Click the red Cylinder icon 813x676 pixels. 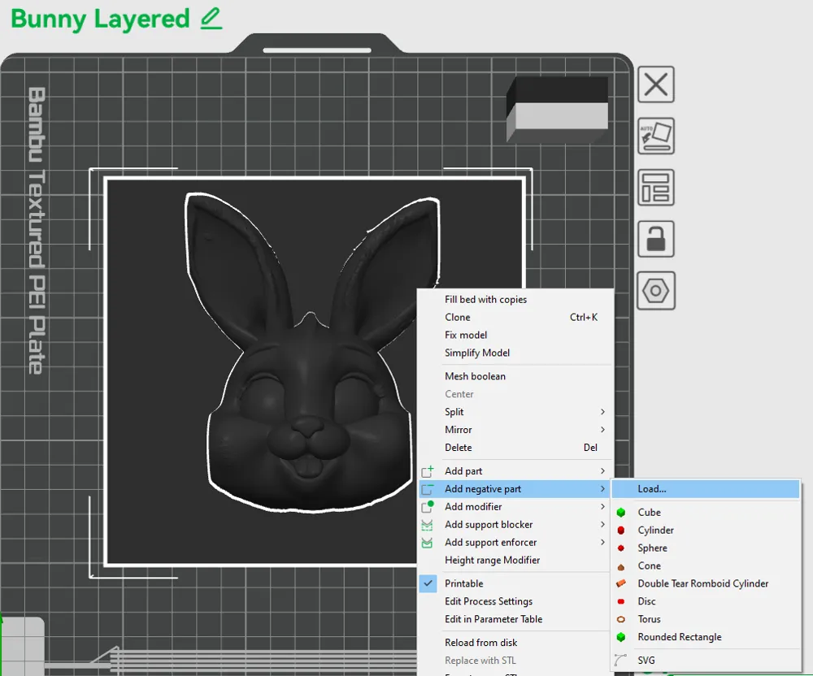(x=621, y=530)
